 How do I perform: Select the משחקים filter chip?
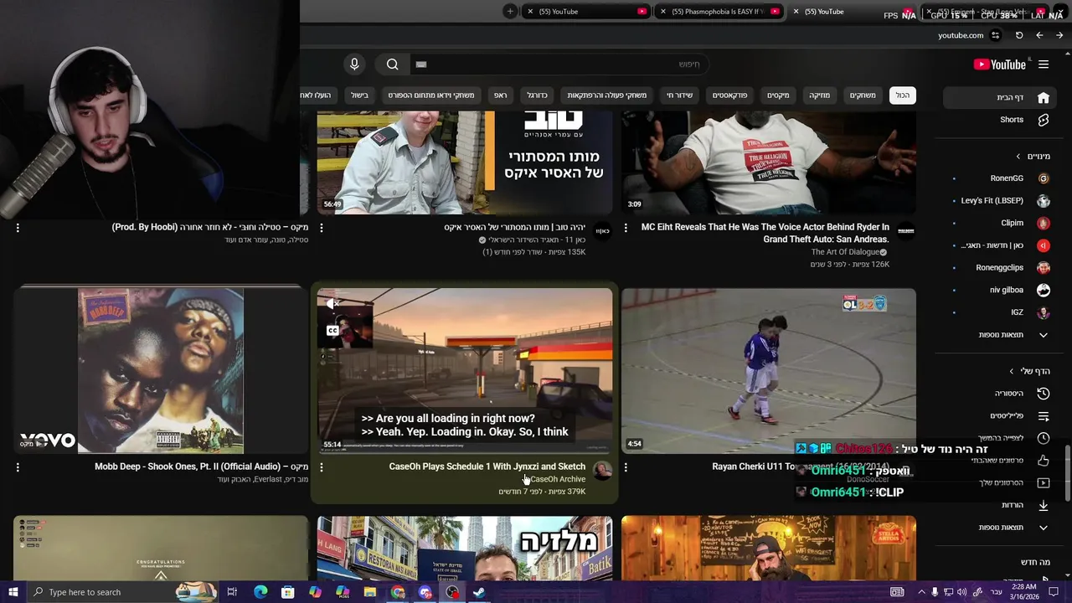click(863, 95)
